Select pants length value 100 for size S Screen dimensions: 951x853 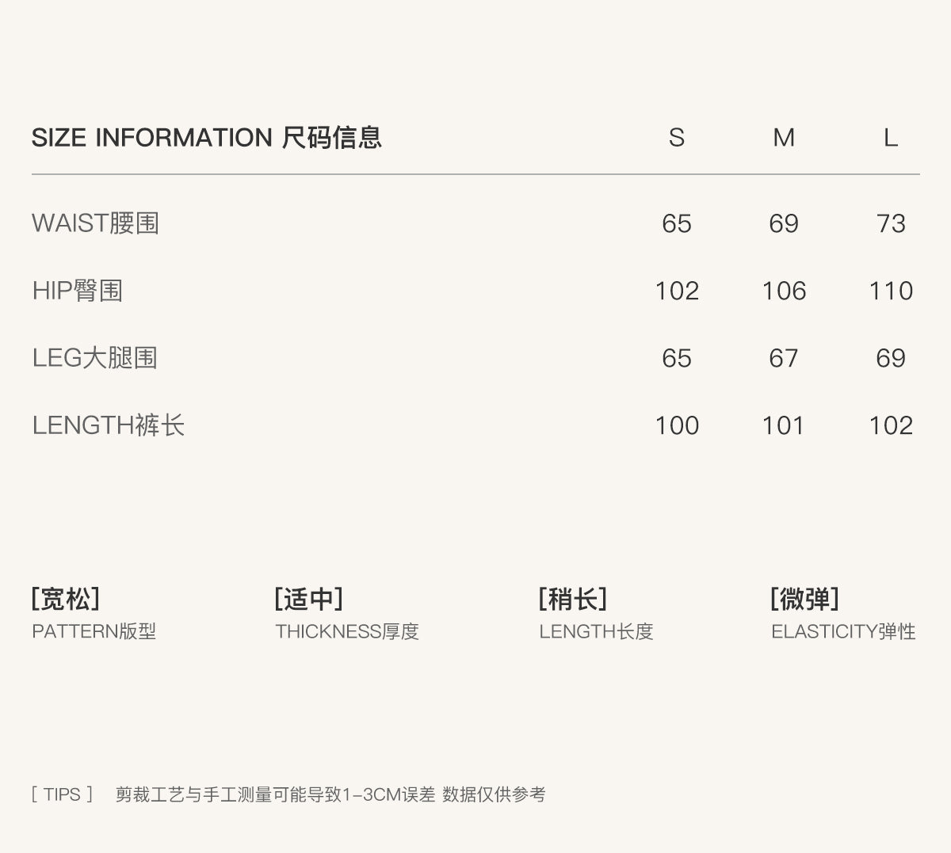[677, 425]
